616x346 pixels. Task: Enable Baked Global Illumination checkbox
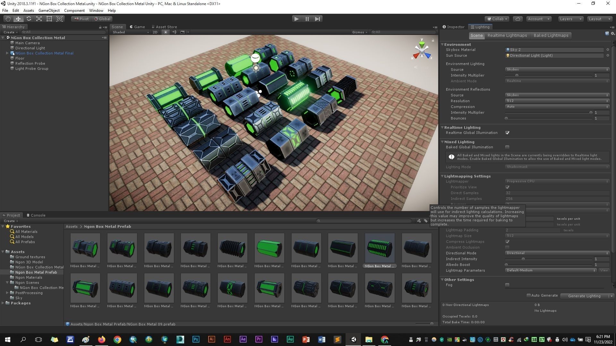507,147
